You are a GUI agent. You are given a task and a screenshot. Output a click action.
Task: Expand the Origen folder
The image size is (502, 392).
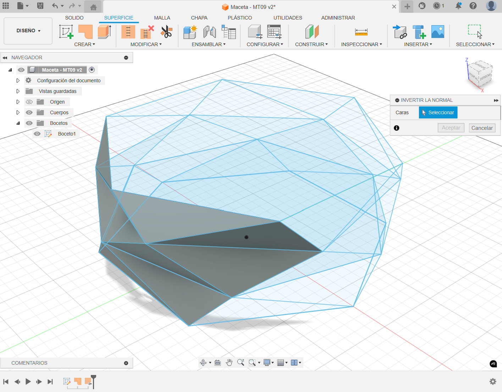click(x=18, y=102)
